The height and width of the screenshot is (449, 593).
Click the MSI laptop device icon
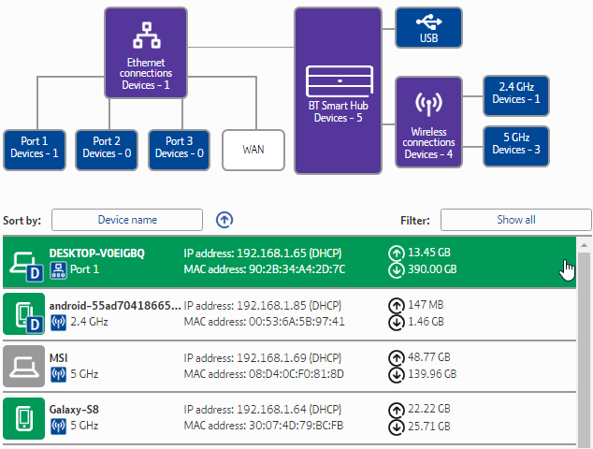point(22,364)
